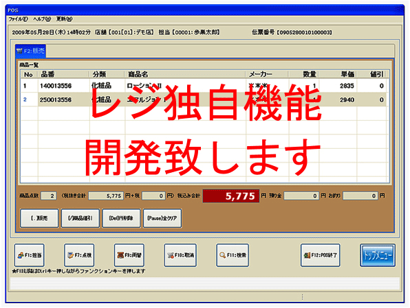
Task: Click the date and time text
Action: click(x=51, y=32)
